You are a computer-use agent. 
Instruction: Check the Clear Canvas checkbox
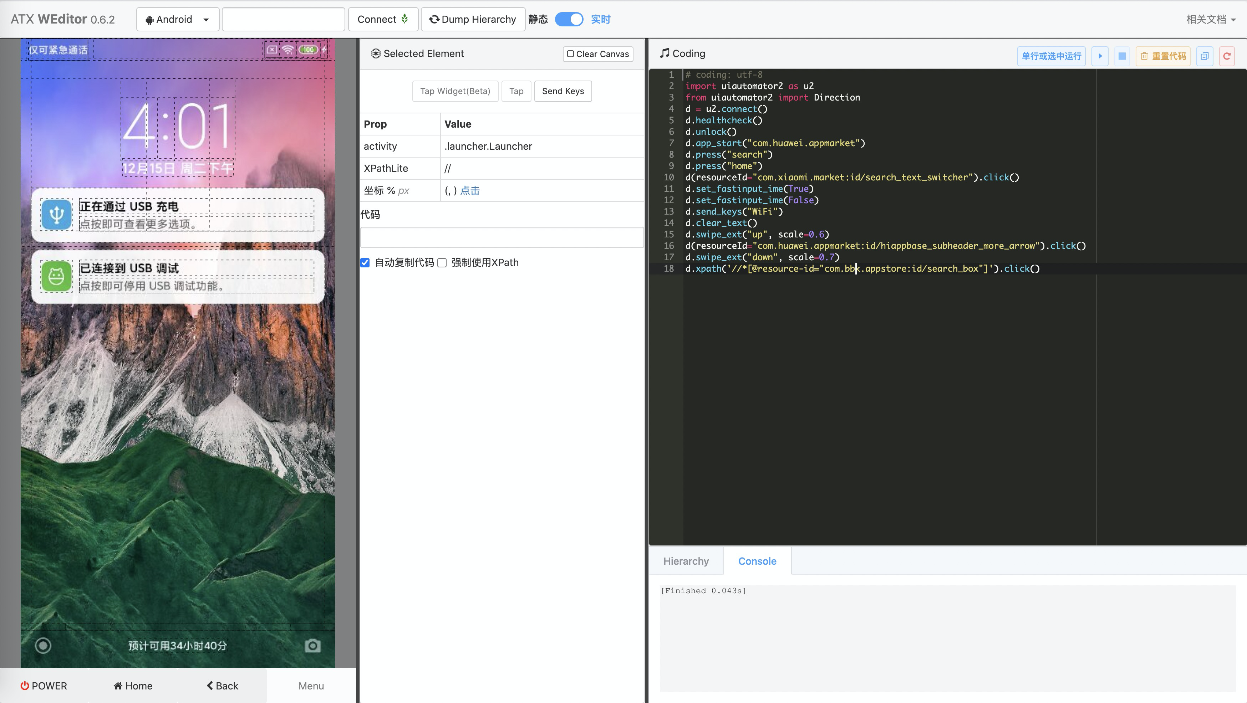point(570,54)
